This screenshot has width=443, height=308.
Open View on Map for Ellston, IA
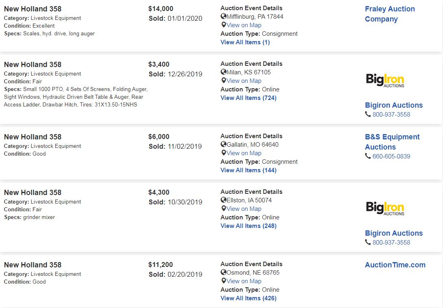pos(244,209)
